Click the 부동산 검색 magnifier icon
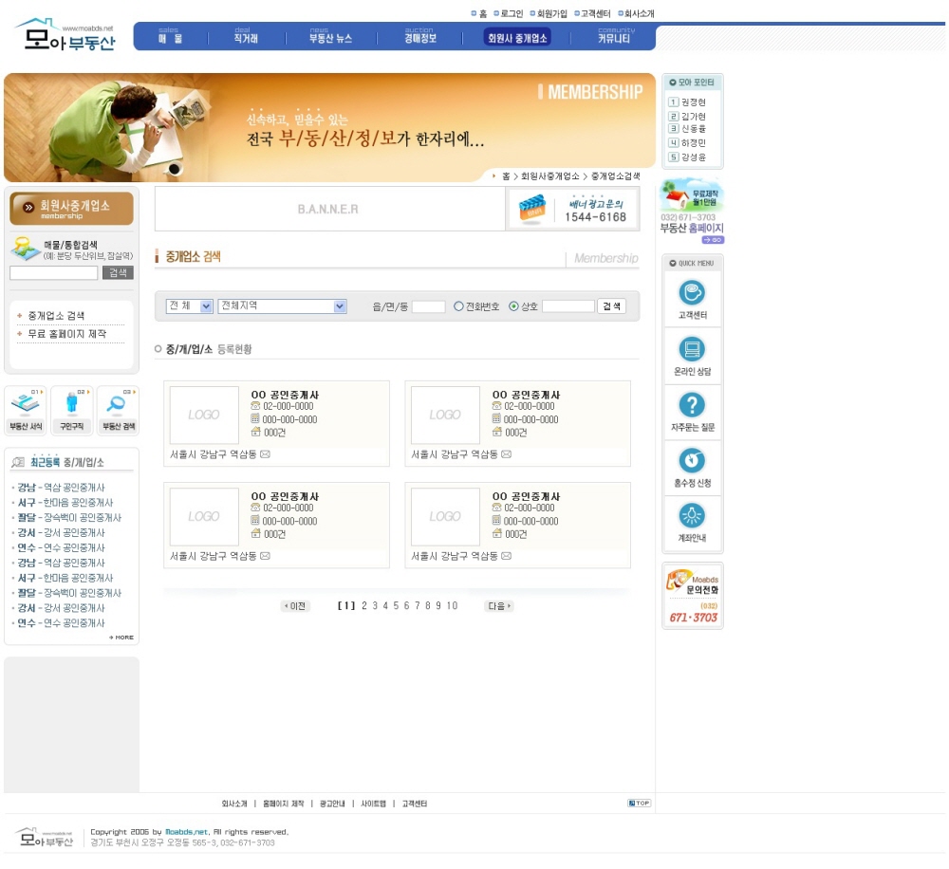The image size is (949, 869). click(x=118, y=405)
